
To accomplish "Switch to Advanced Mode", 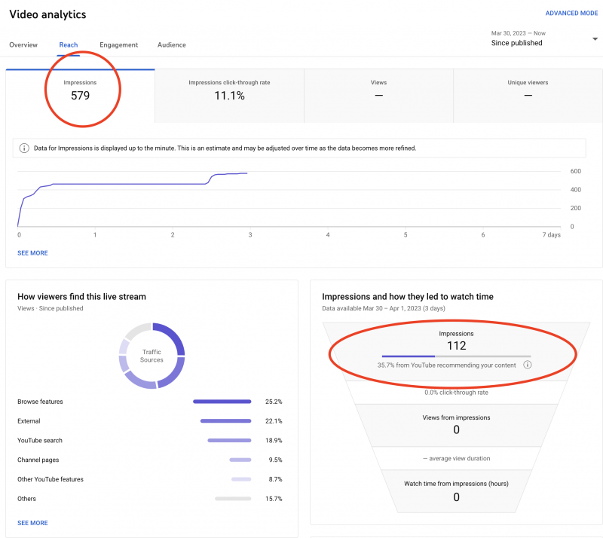I will tap(571, 14).
